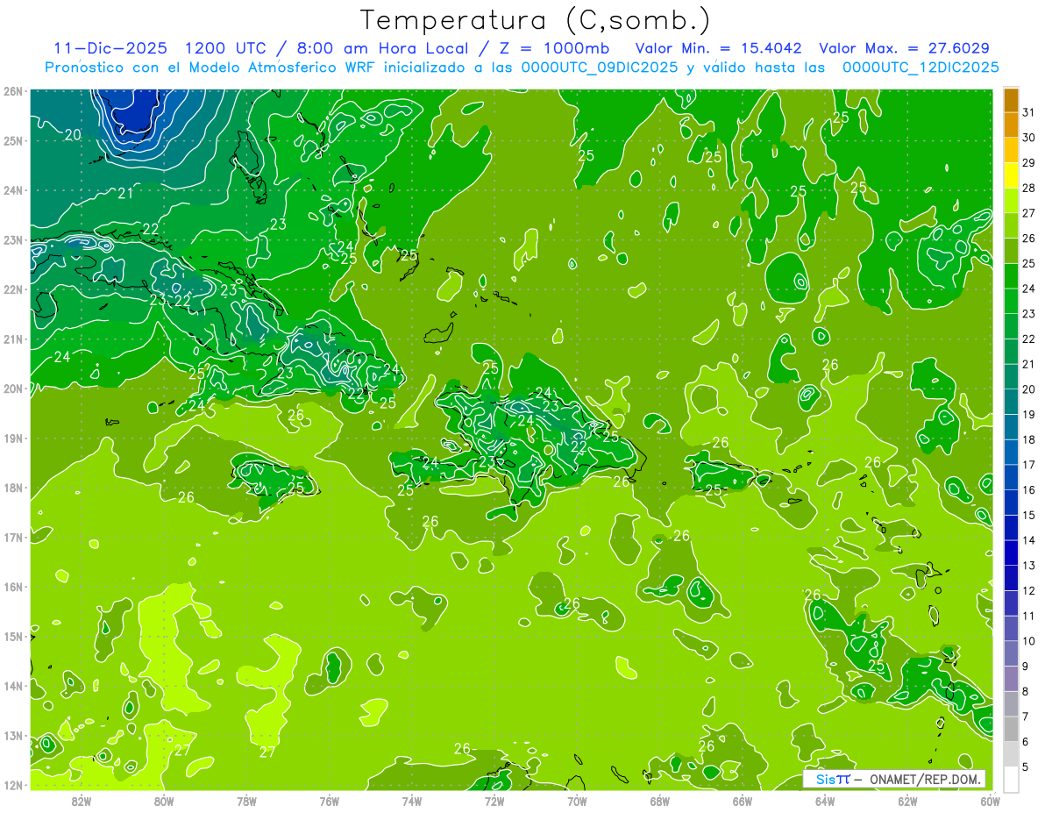Screen dimensions: 1052x813
Task: Click "Valor Min. = 15.4042"
Action: pos(718,48)
